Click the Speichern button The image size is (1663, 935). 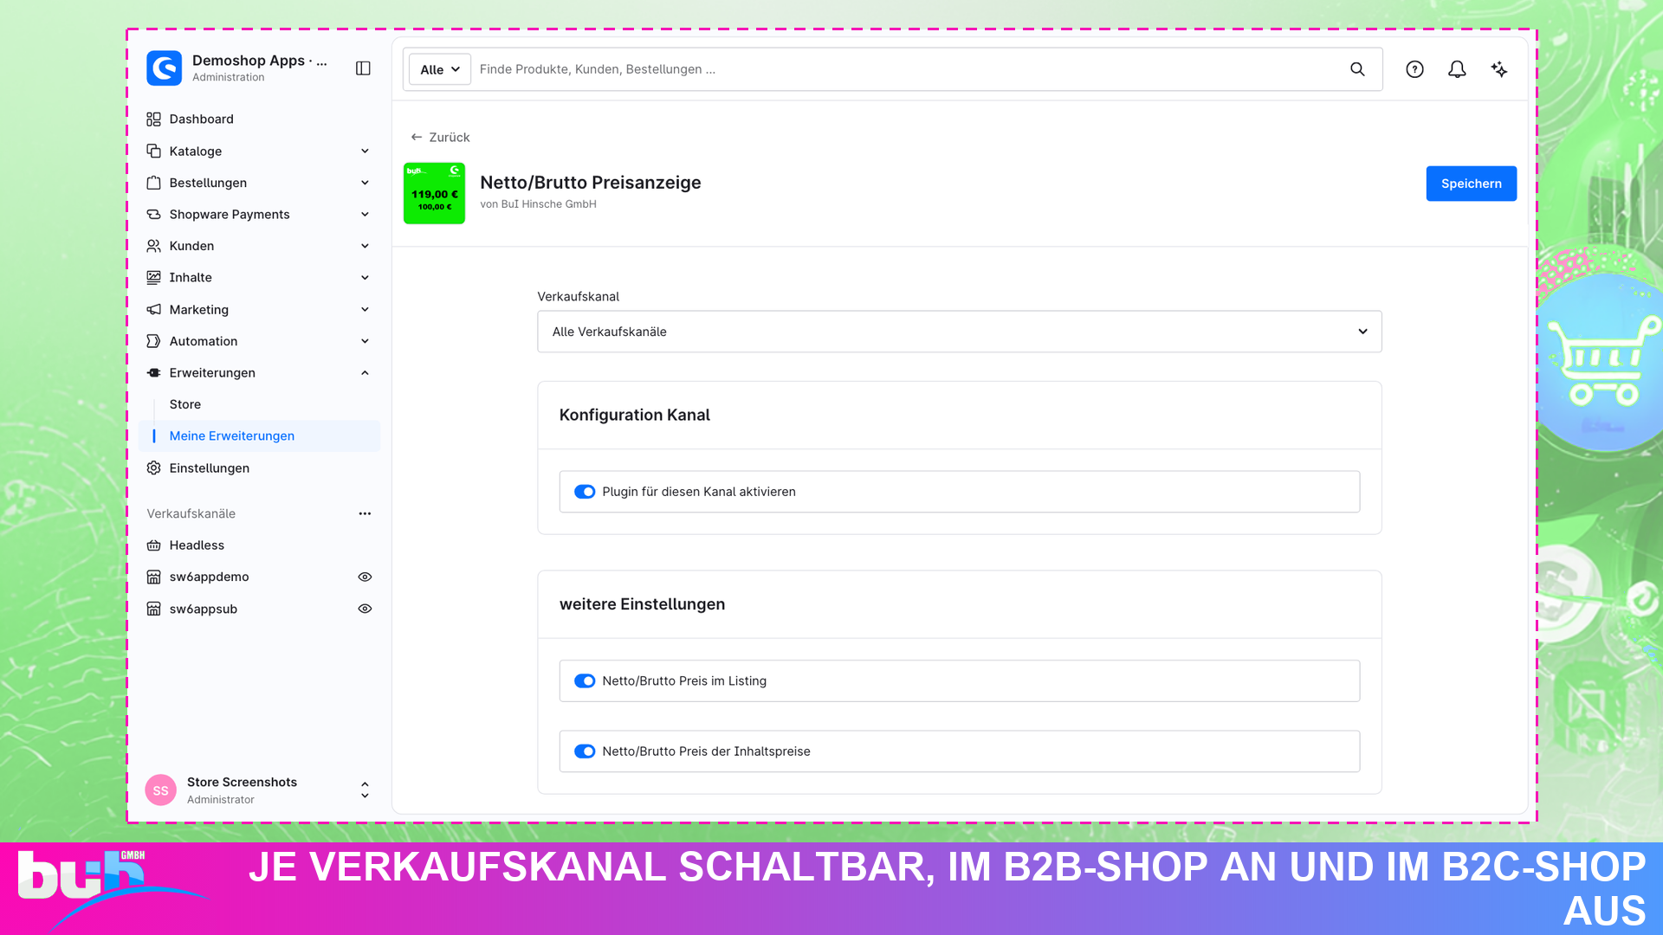tap(1471, 184)
